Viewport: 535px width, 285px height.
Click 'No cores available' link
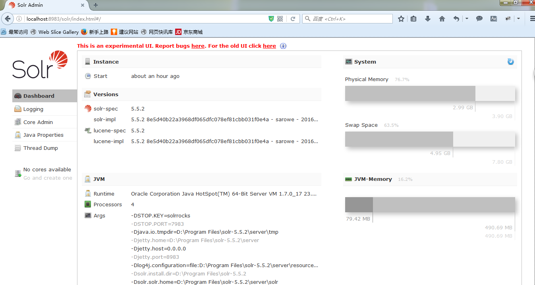(47, 169)
